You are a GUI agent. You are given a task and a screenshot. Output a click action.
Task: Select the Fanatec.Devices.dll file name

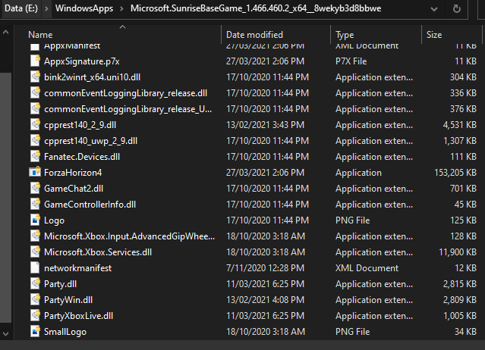pos(82,157)
